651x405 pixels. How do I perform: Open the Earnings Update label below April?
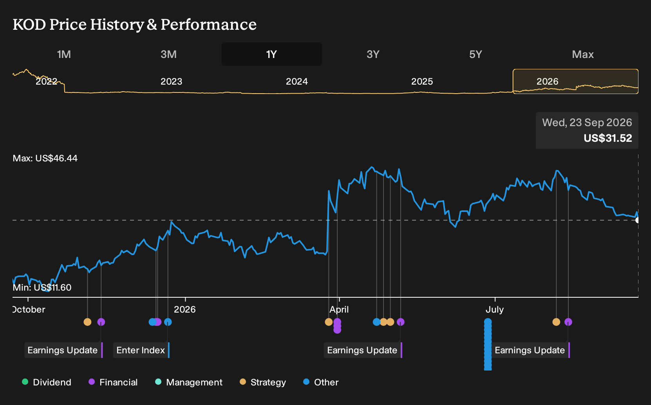tap(363, 350)
